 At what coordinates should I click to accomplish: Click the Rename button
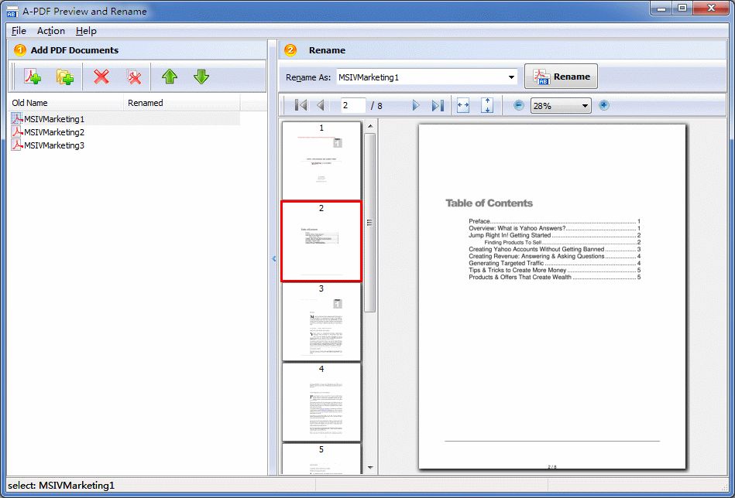click(561, 77)
